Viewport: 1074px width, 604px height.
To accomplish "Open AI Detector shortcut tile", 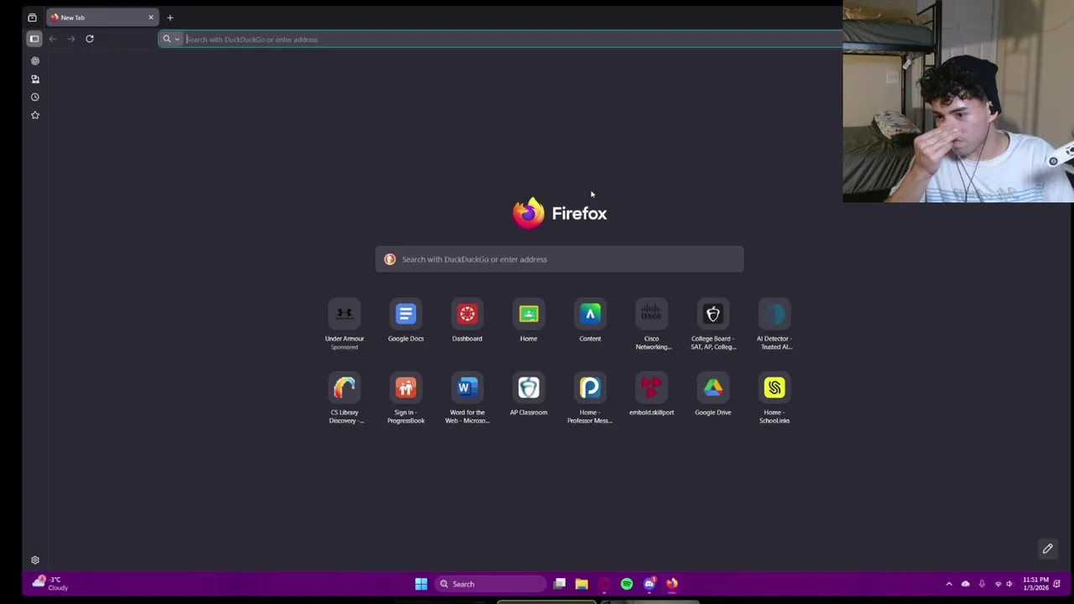I will [x=774, y=325].
